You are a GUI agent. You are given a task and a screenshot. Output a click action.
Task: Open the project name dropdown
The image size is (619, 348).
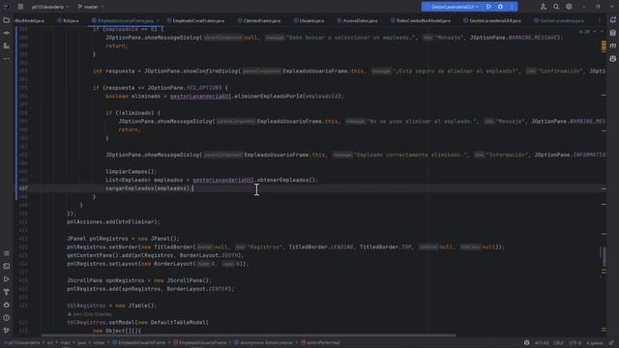(50, 7)
